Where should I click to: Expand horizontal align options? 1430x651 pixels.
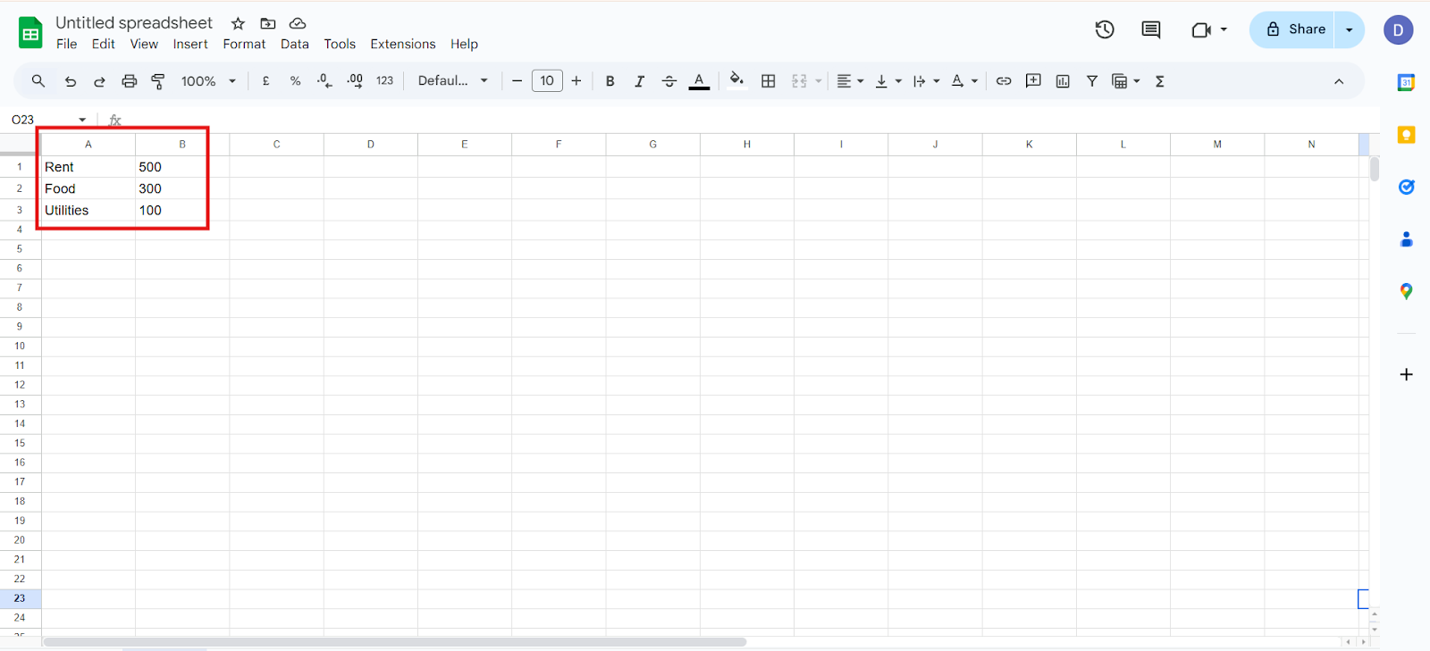click(x=850, y=81)
